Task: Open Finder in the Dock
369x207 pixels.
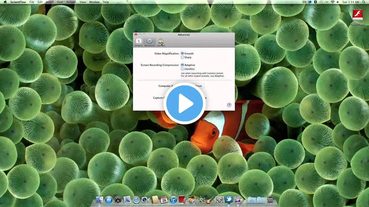Action: (99, 200)
